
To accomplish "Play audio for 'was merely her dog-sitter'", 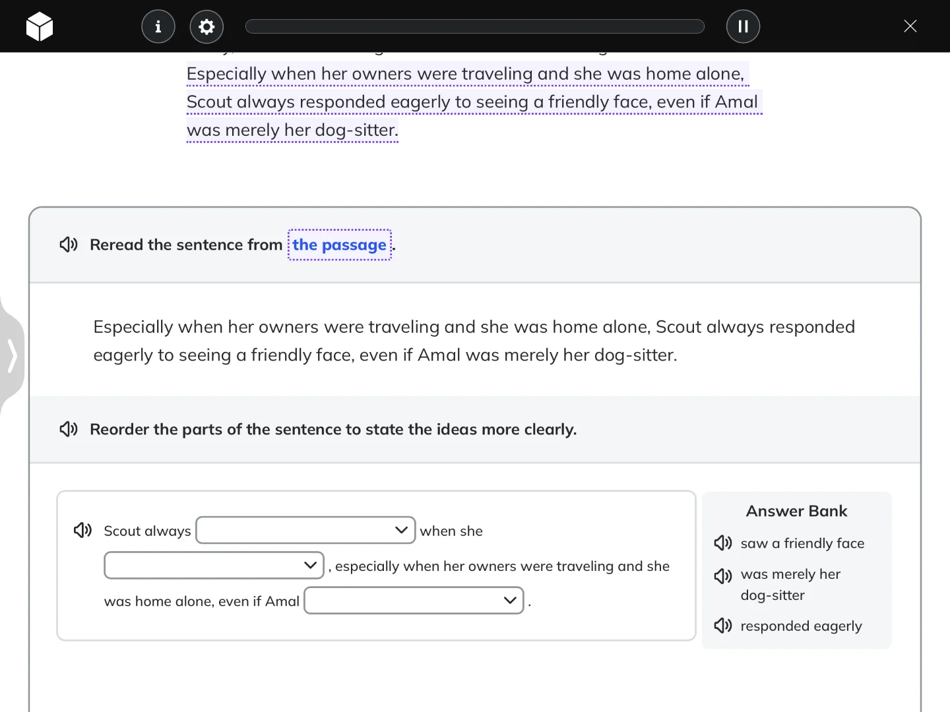I will point(723,576).
